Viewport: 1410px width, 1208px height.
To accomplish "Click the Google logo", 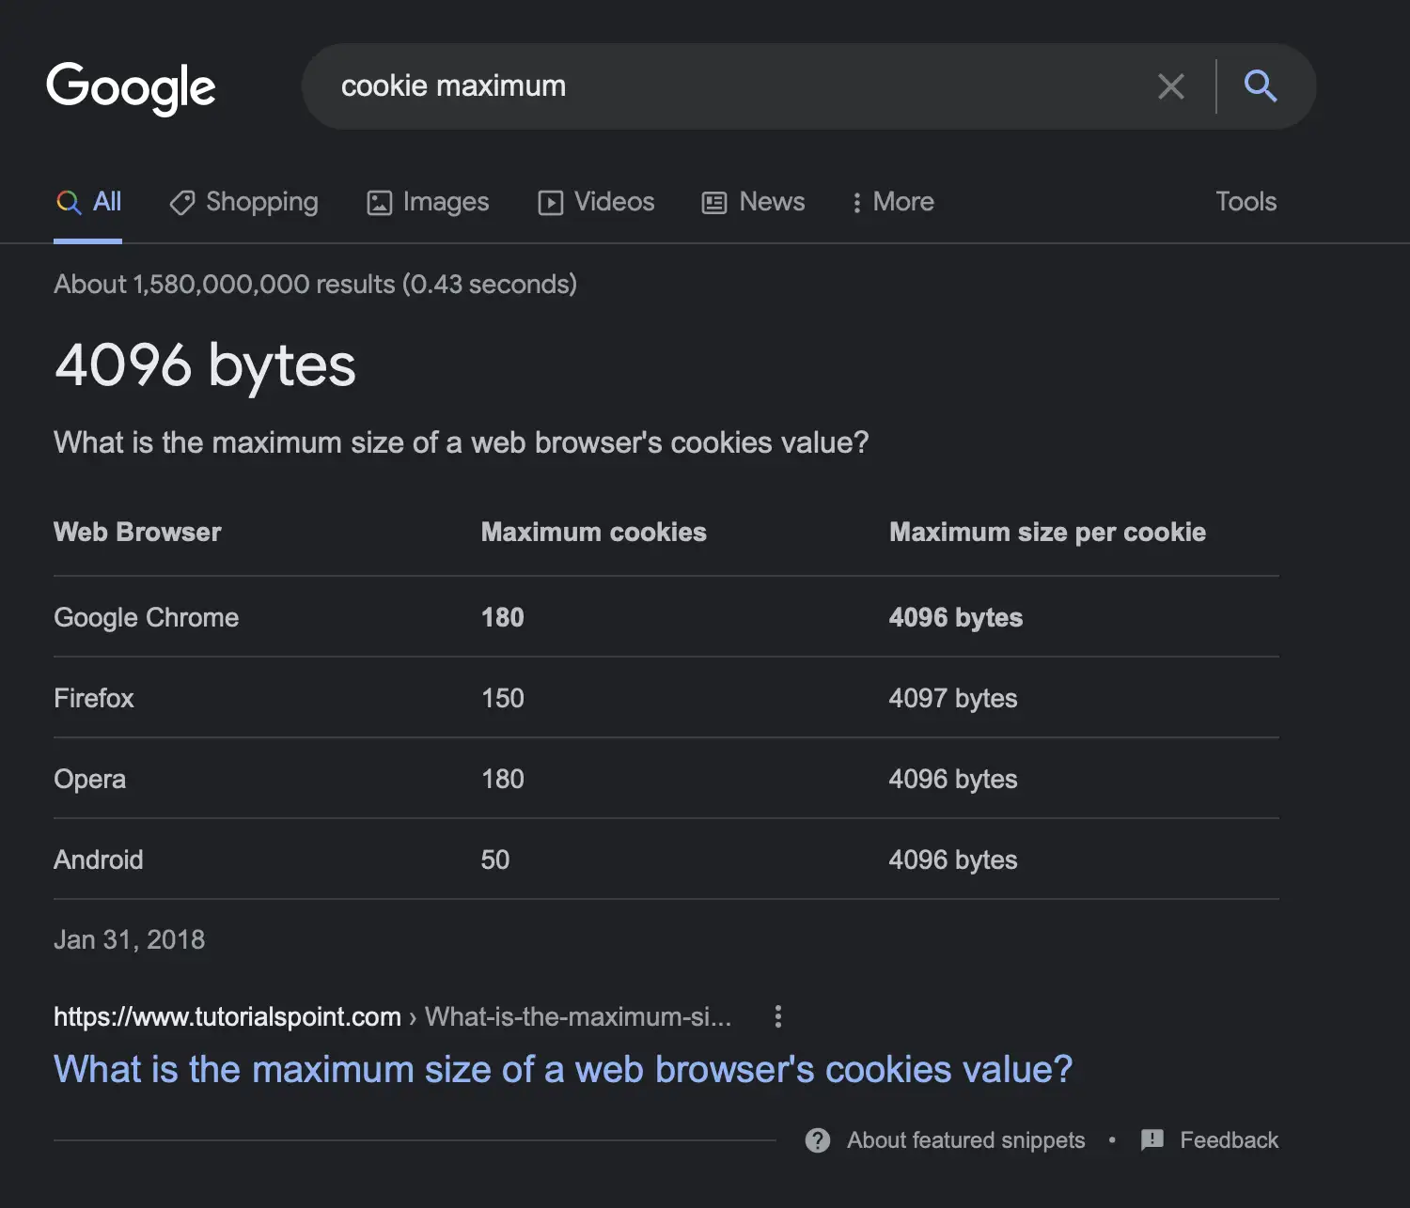I will point(131,87).
